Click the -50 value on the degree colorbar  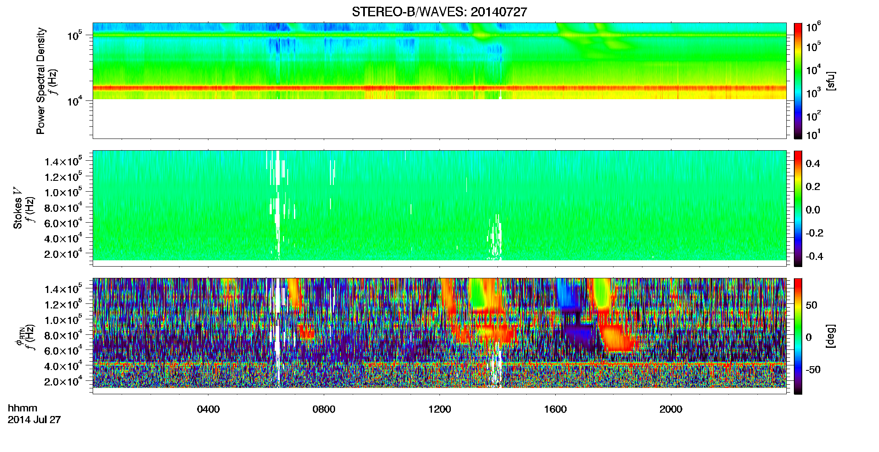(813, 370)
